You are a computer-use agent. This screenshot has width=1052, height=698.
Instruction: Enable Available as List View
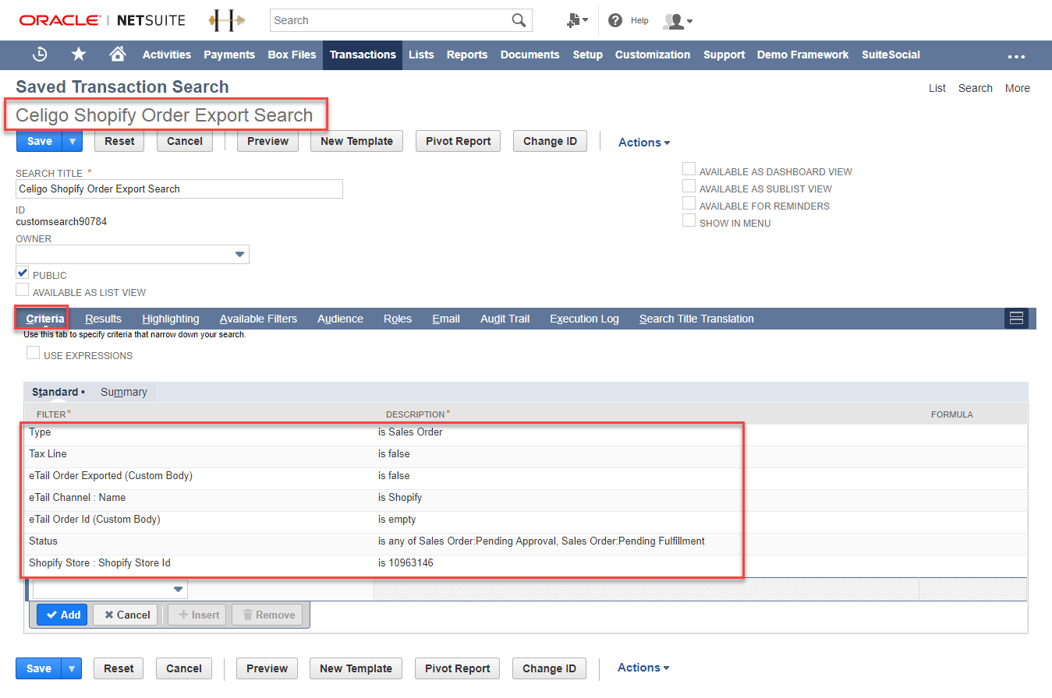tap(23, 290)
